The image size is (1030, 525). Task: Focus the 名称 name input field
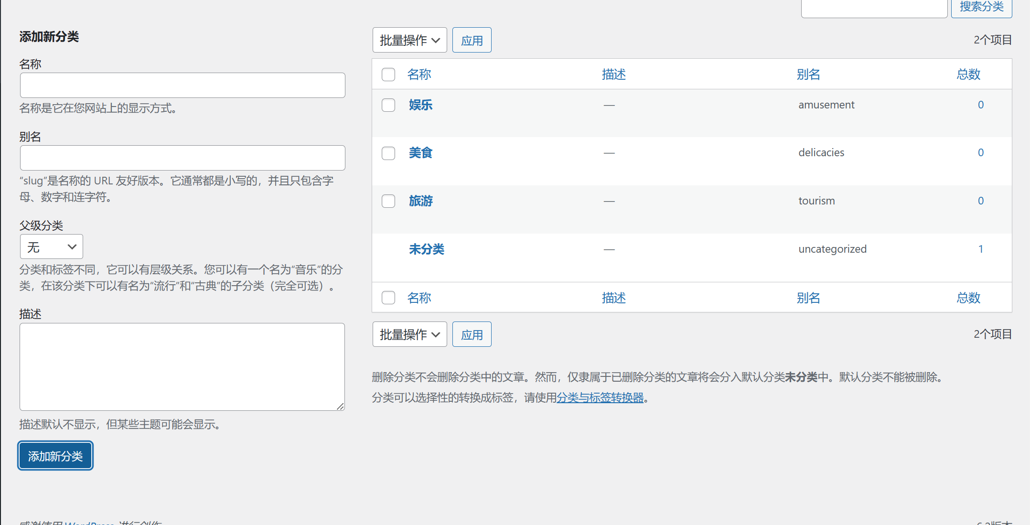(182, 86)
